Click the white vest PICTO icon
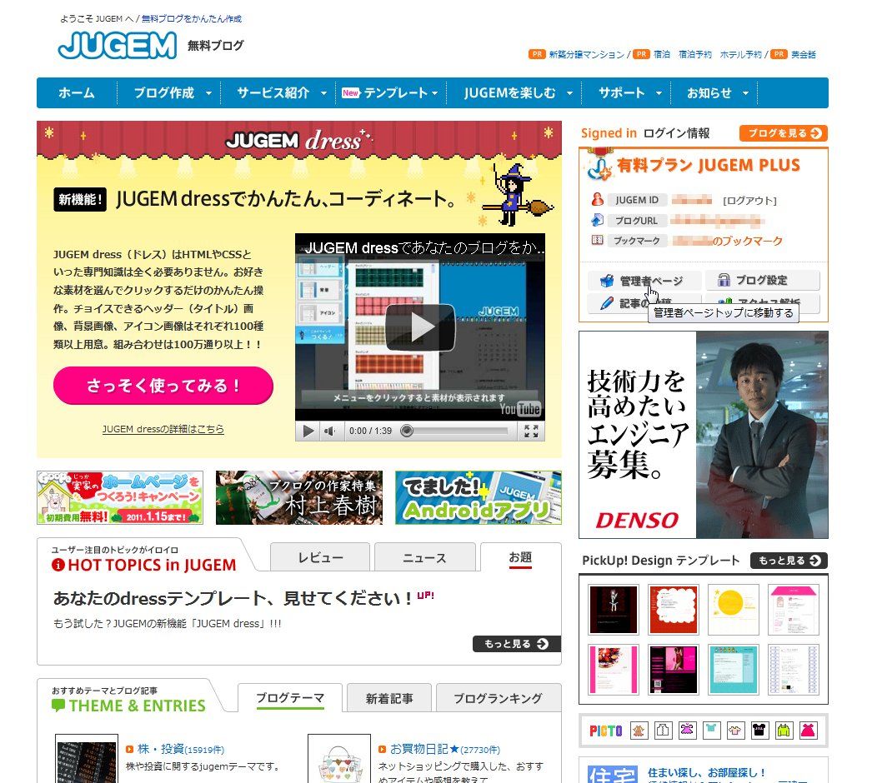 coord(663,730)
